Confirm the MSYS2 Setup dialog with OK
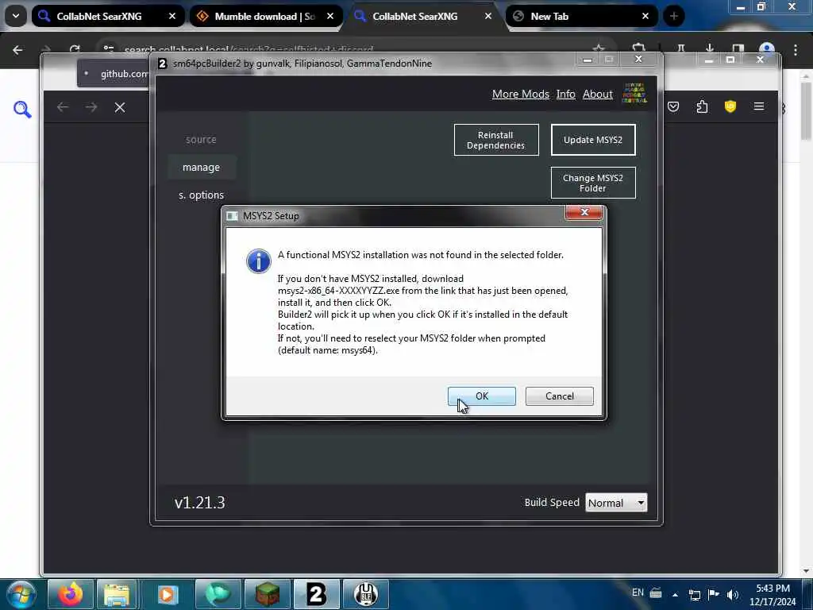 click(481, 396)
